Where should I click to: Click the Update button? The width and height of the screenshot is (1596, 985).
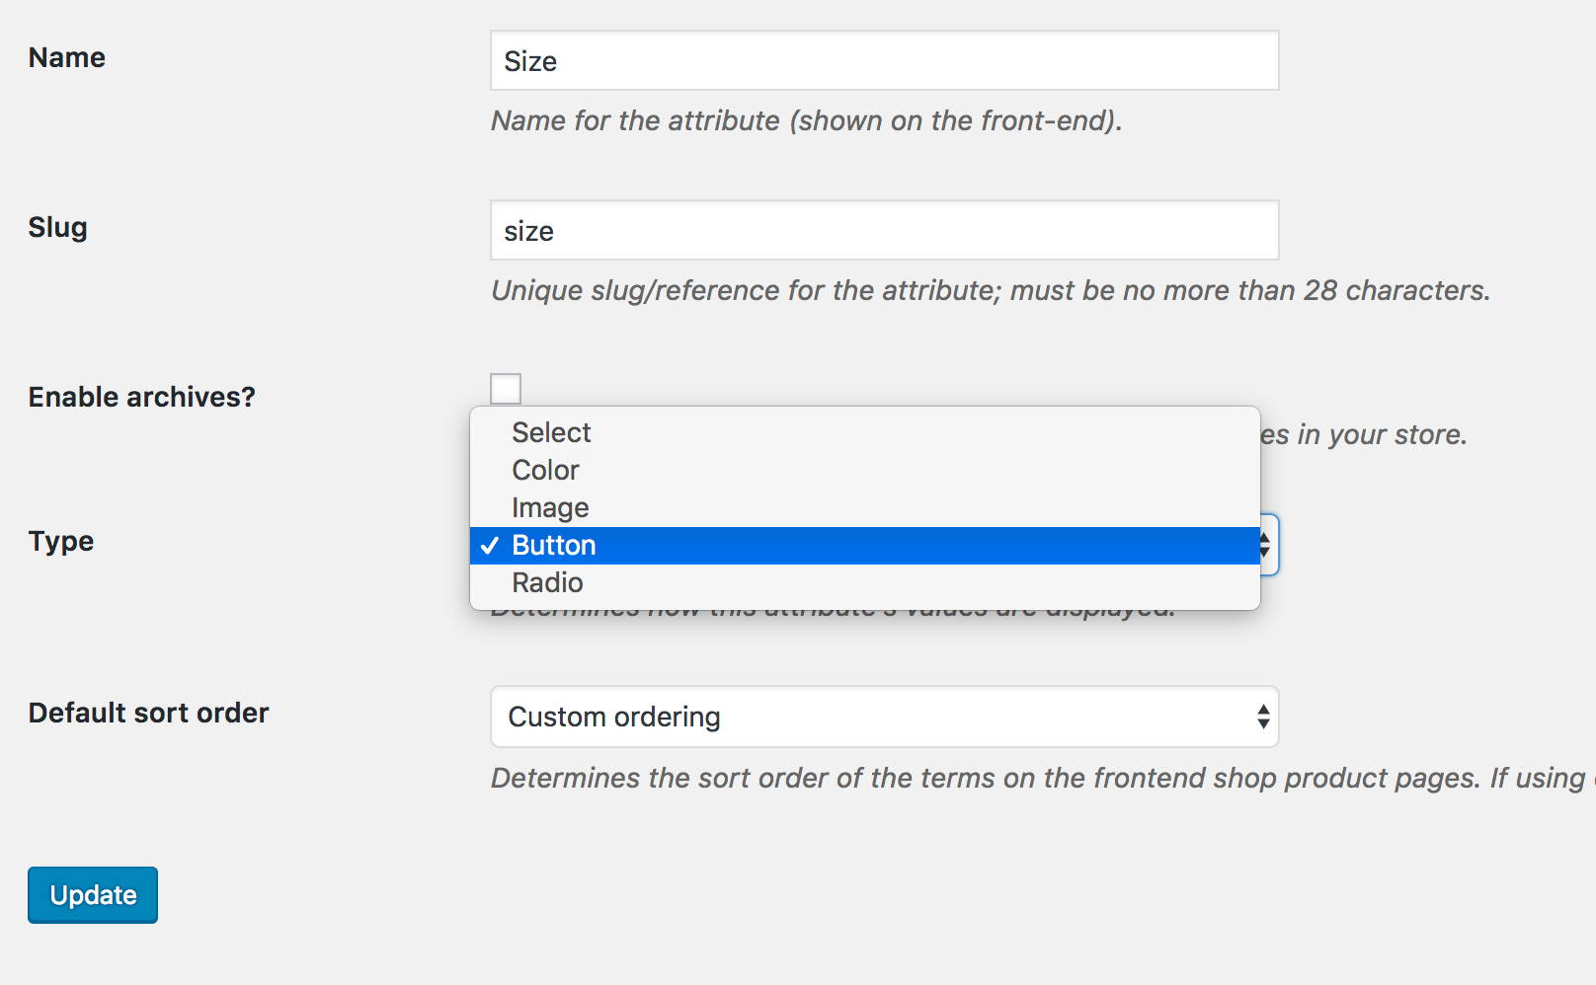coord(92,894)
